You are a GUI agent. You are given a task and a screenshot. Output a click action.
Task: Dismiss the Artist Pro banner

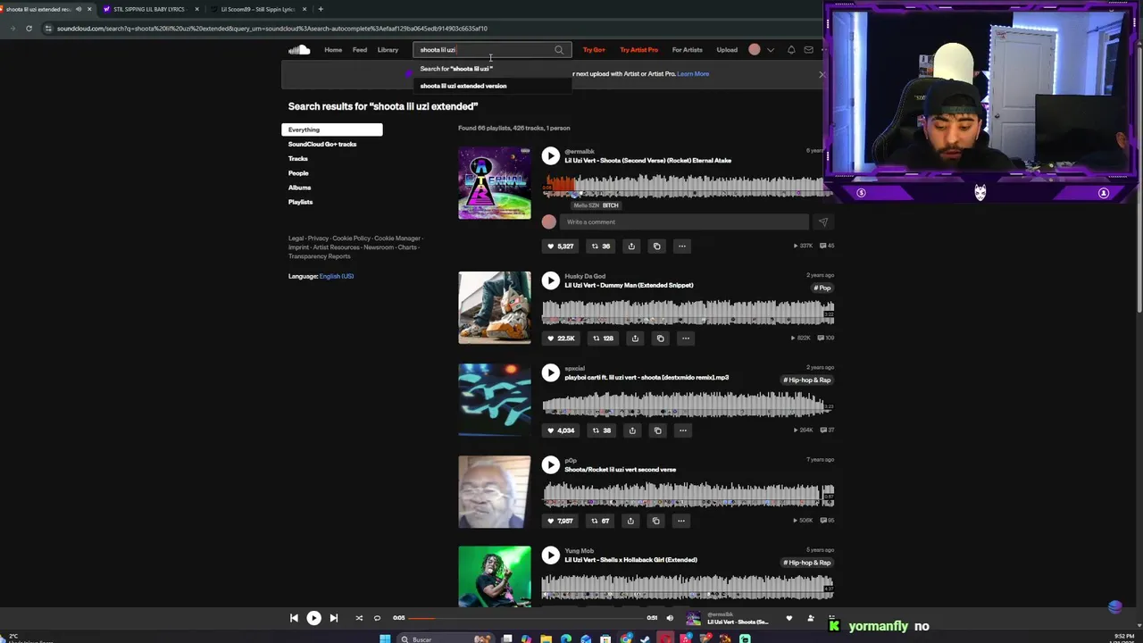[822, 74]
